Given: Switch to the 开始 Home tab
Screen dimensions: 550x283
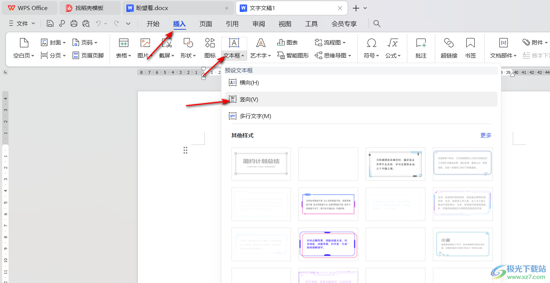Looking at the screenshot, I should click(x=153, y=24).
